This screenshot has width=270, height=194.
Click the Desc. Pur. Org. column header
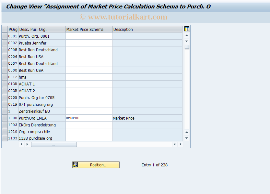tap(41, 29)
